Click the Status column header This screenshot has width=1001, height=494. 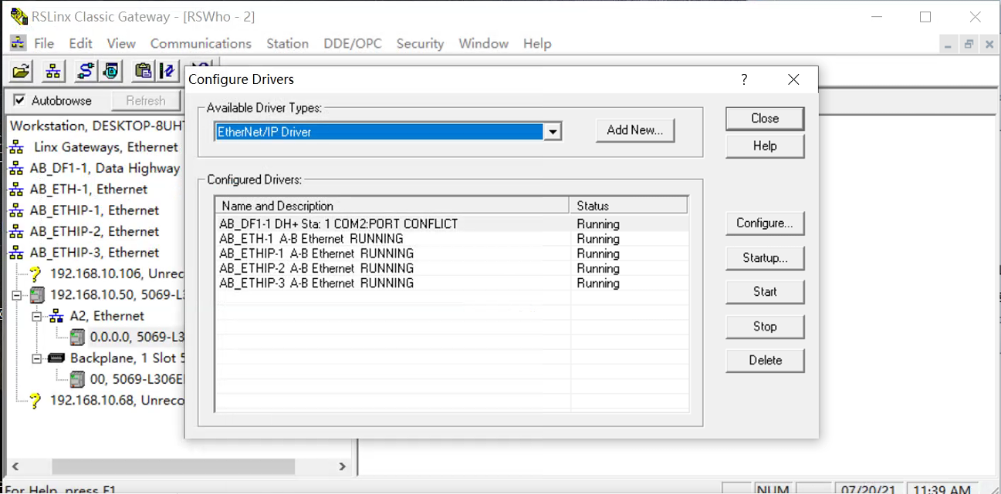629,206
